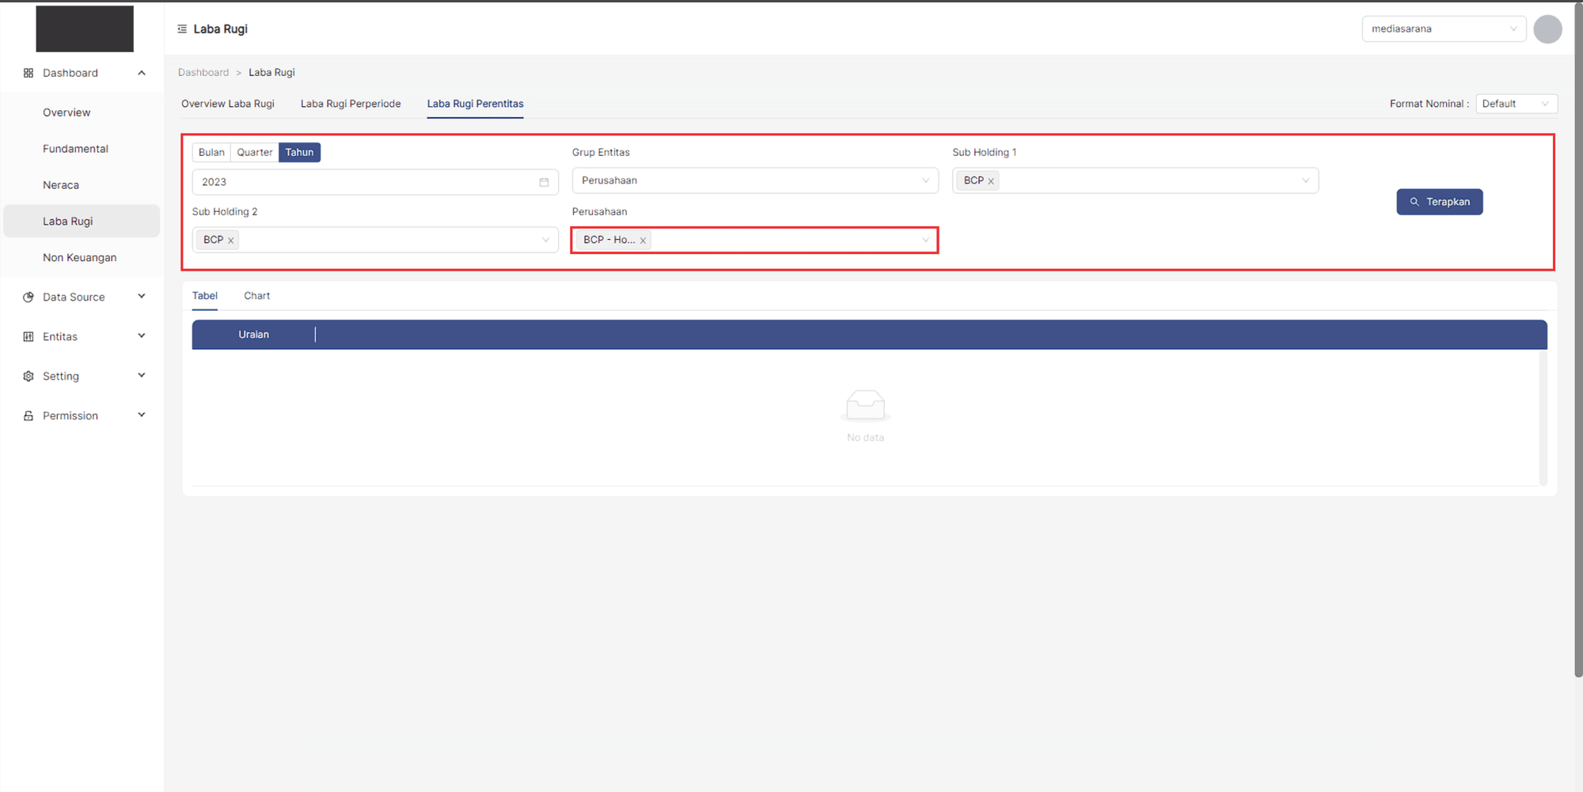Click the sidebar collapse menu icon
Screen dimensions: 1583x792
coord(182,29)
